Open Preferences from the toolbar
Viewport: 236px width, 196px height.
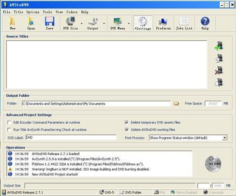click(x=163, y=24)
